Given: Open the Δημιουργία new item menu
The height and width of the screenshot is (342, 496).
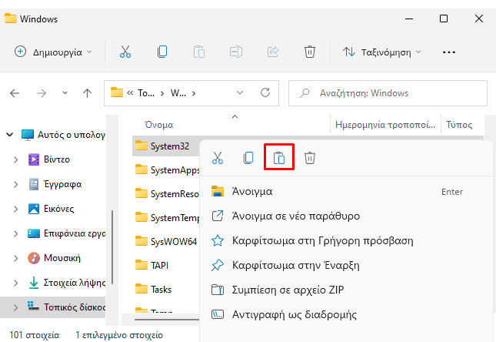Looking at the screenshot, I should point(53,52).
